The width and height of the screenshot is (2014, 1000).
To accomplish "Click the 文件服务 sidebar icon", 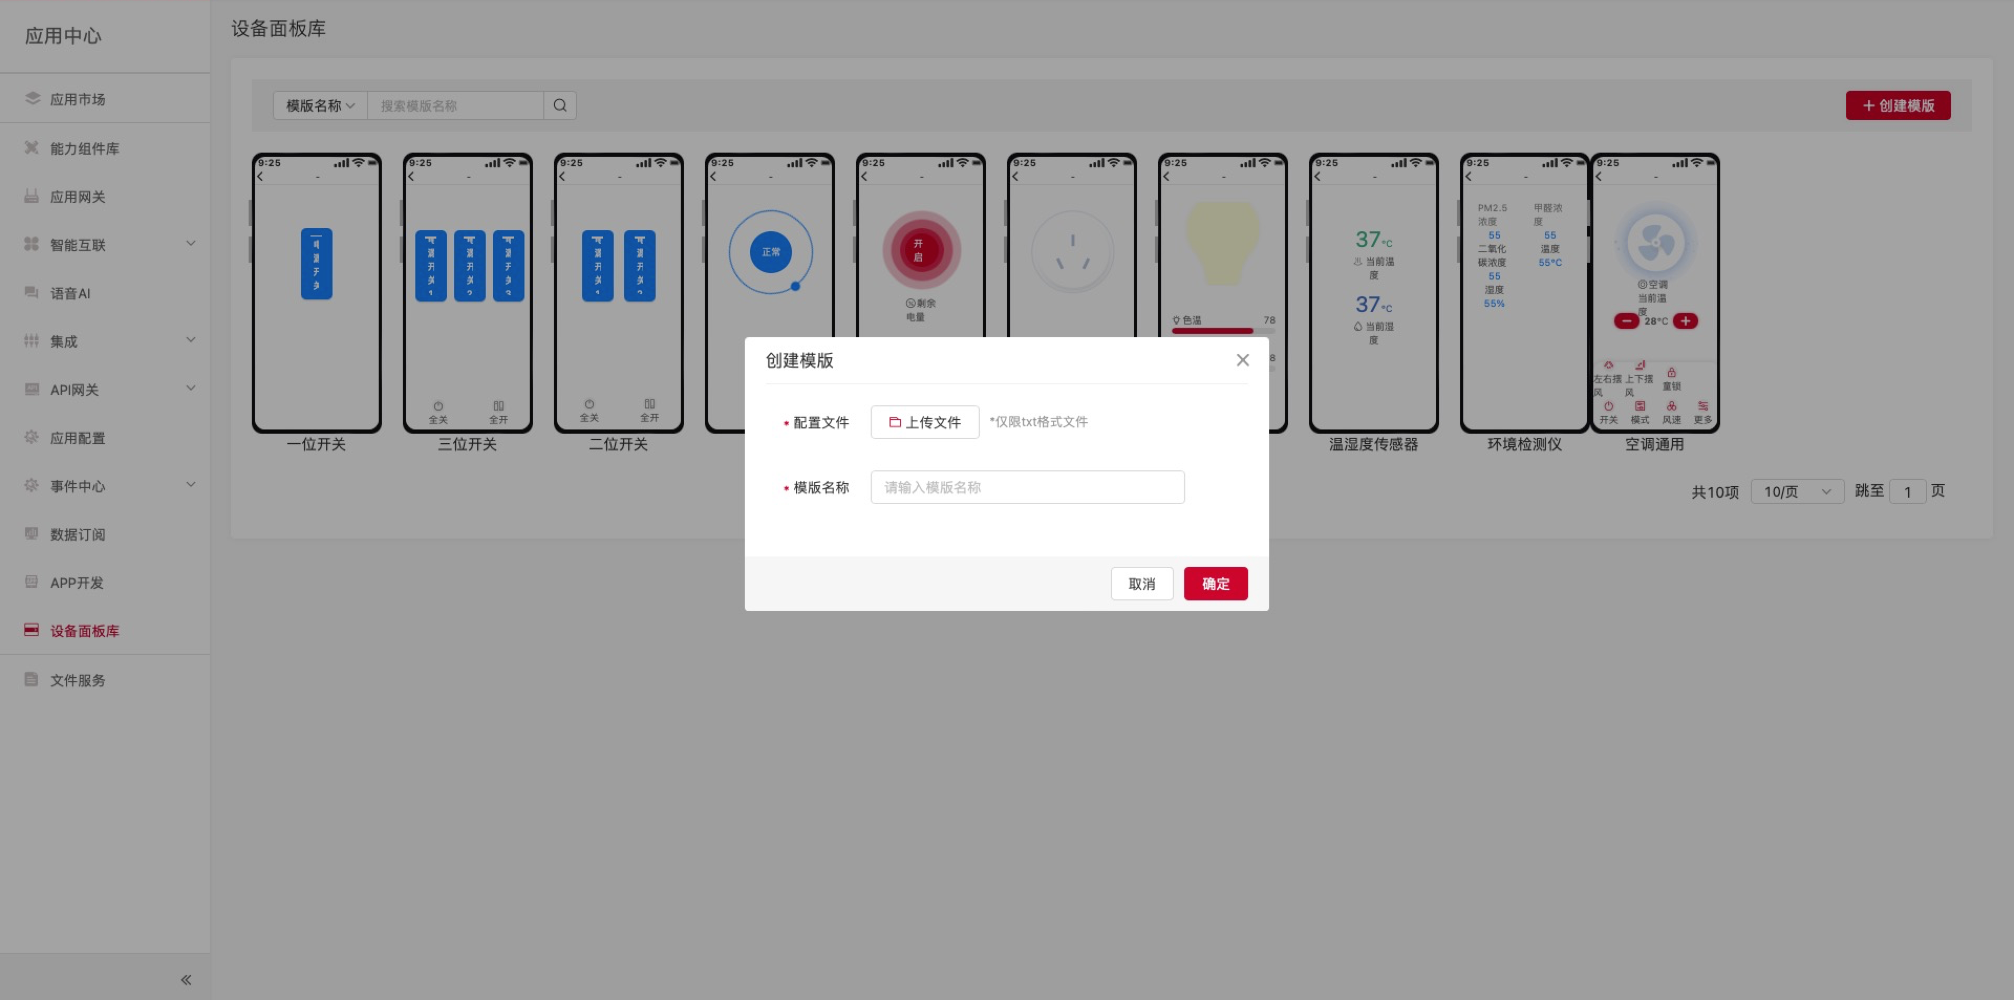I will (32, 680).
